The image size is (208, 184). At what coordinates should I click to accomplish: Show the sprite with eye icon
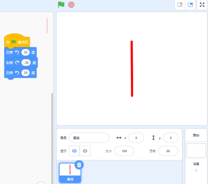pyautogui.click(x=74, y=151)
